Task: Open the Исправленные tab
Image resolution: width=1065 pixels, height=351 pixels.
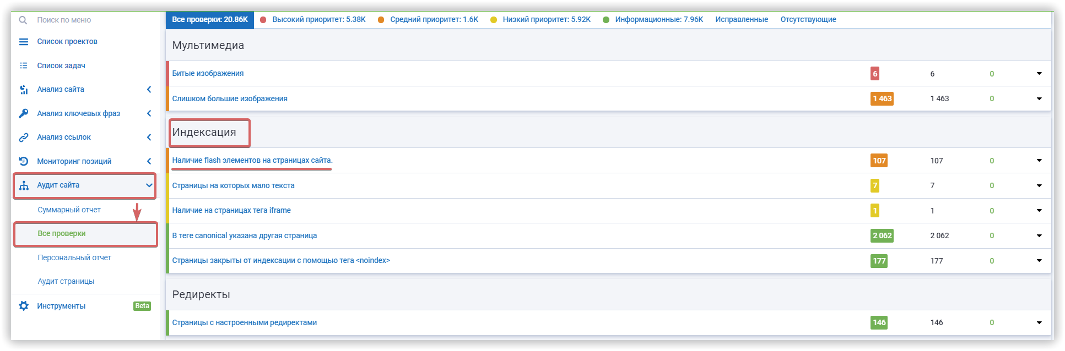Action: click(x=742, y=20)
